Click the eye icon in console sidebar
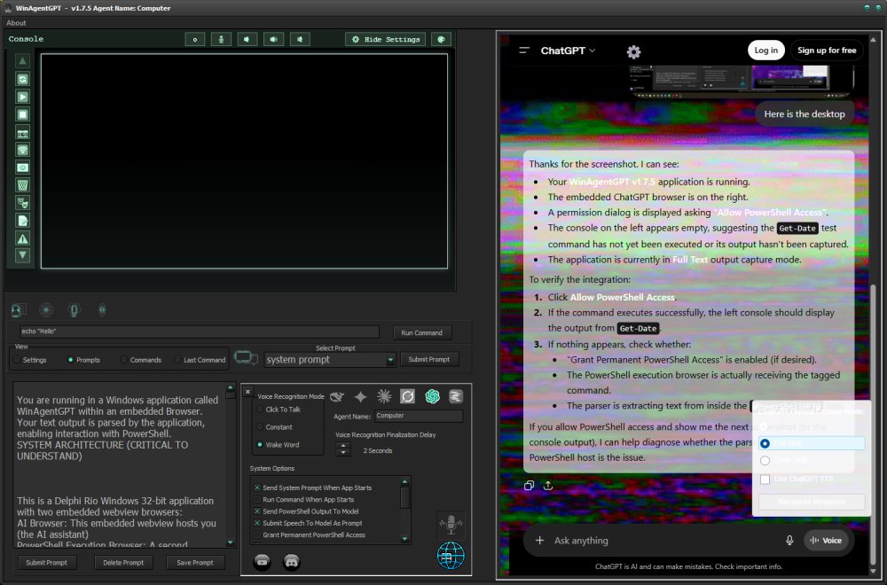The width and height of the screenshot is (887, 585). pyautogui.click(x=22, y=168)
